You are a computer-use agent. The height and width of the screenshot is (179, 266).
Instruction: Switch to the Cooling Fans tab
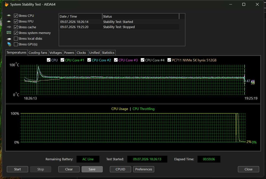point(38,53)
